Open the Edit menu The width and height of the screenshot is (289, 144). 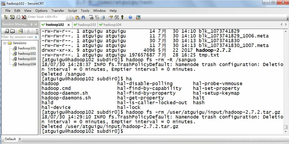click(x=17, y=11)
